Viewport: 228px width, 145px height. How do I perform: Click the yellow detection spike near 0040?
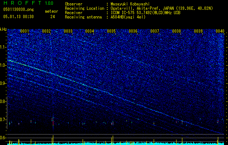coord(218,141)
